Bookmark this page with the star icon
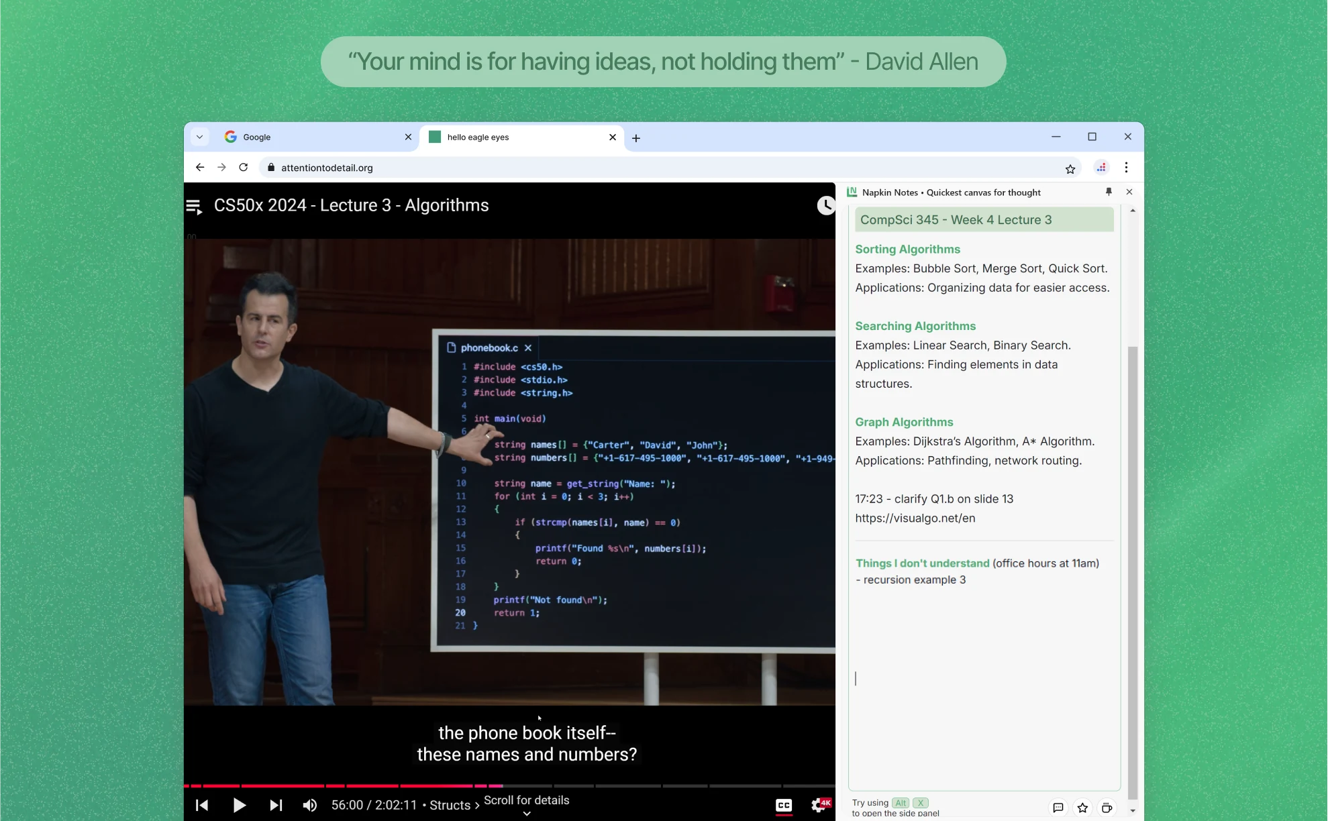Image resolution: width=1328 pixels, height=821 pixels. tap(1070, 168)
